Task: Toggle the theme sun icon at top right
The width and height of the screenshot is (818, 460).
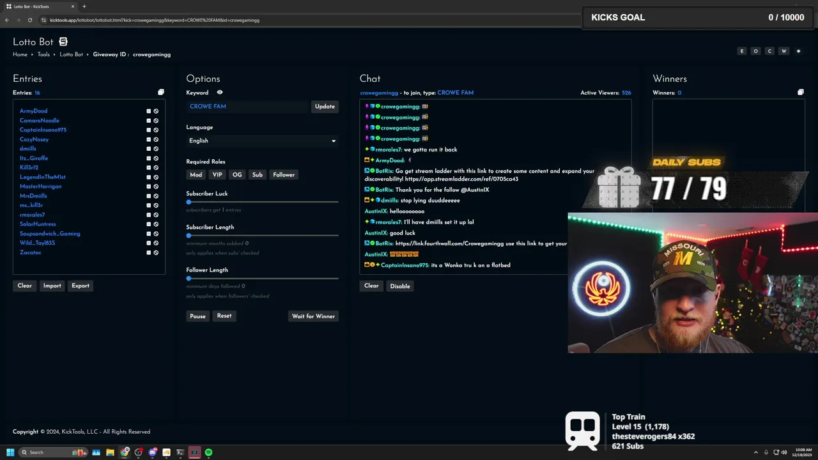Action: [x=798, y=51]
